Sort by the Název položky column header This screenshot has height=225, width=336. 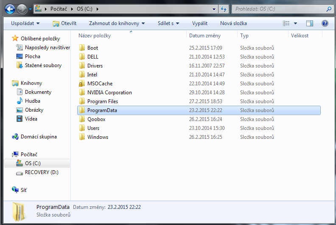pyautogui.click(x=132, y=36)
